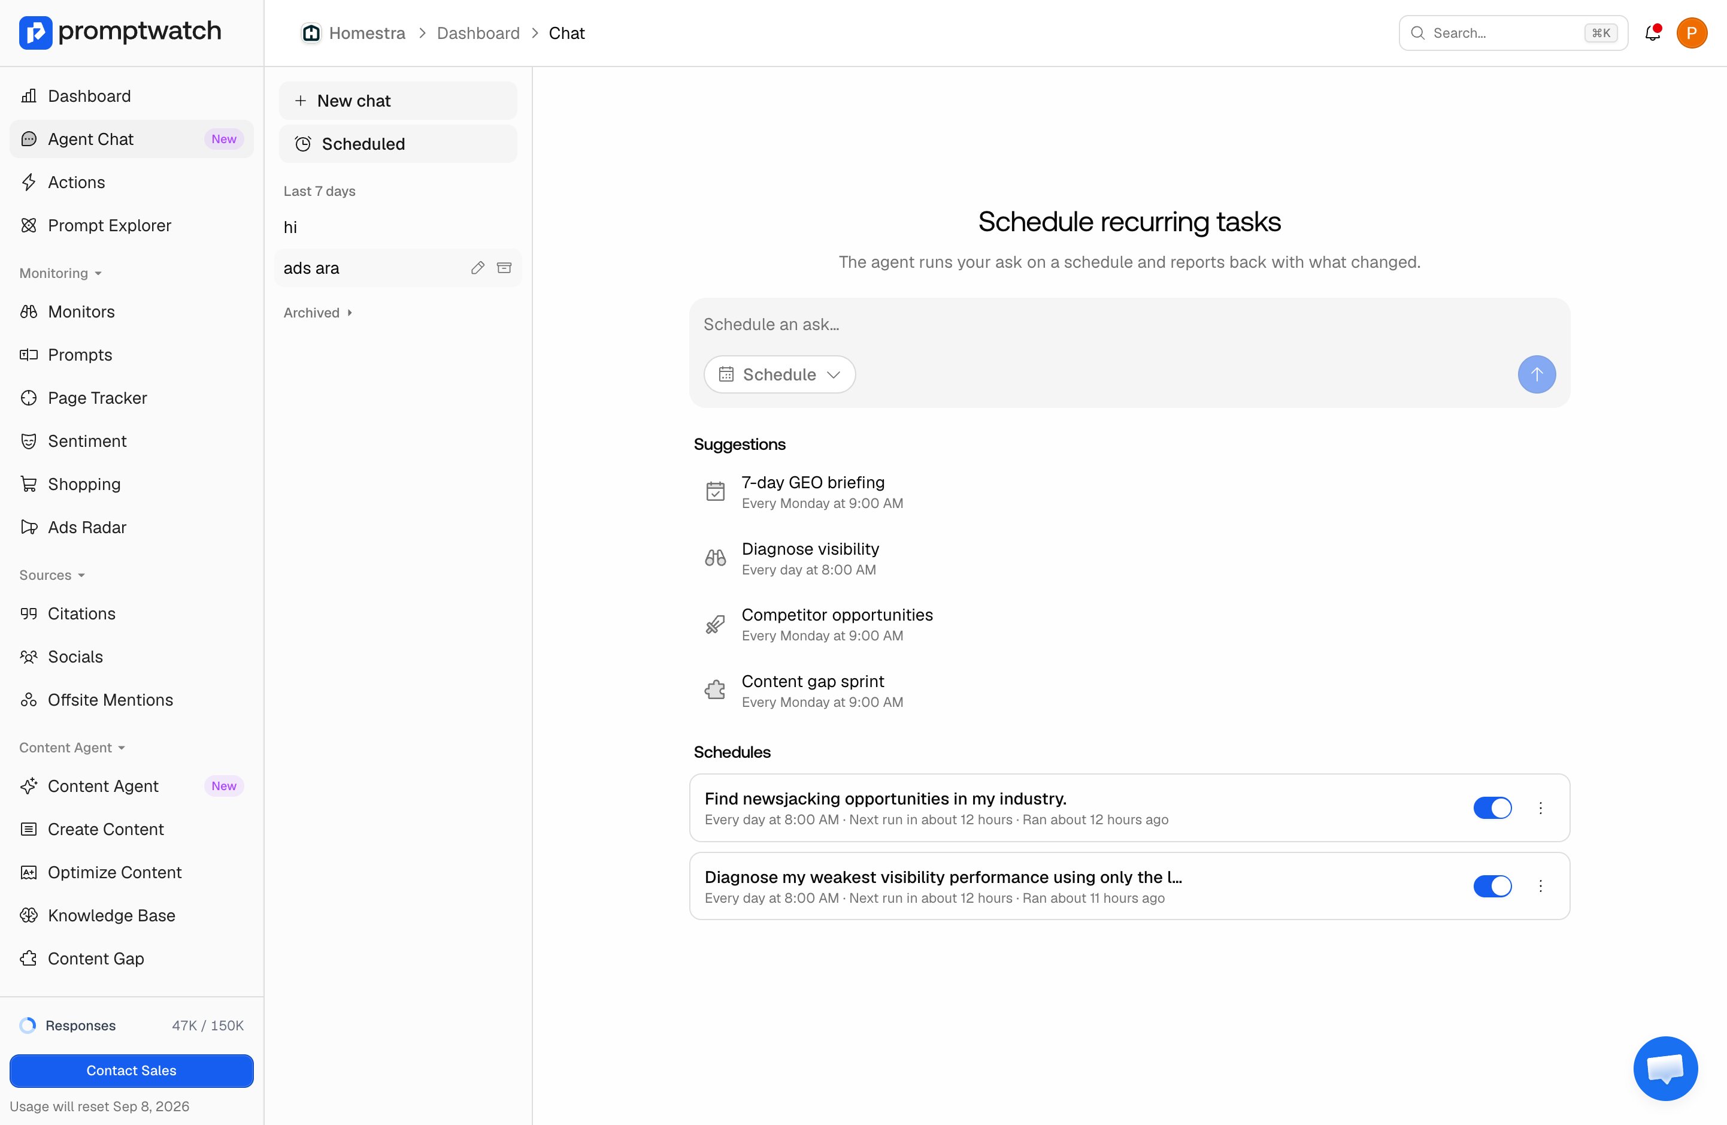This screenshot has height=1125, width=1727.
Task: Open the support chat bubble
Action: (x=1665, y=1068)
